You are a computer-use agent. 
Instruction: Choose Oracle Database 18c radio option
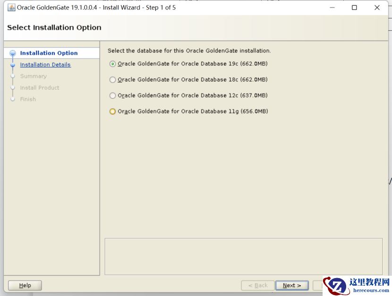(112, 80)
